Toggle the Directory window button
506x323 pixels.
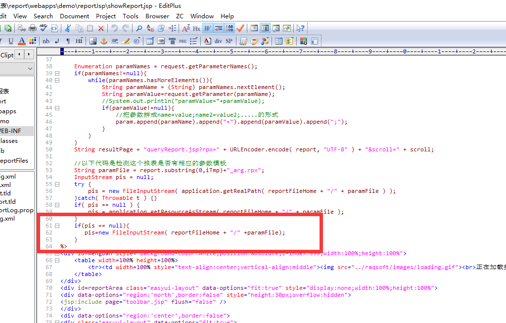265,28
